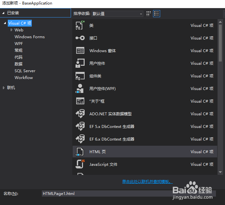Viewport: 225px width, 205px height.
Task: Open the 排序依据 sort dropdown
Action: coord(117,14)
